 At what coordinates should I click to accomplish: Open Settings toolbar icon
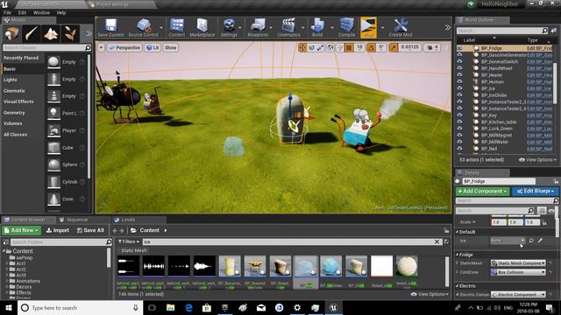tap(229, 27)
